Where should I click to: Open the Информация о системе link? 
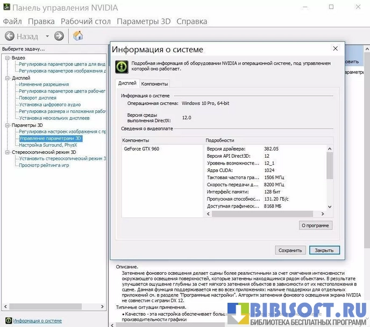pos(37,321)
